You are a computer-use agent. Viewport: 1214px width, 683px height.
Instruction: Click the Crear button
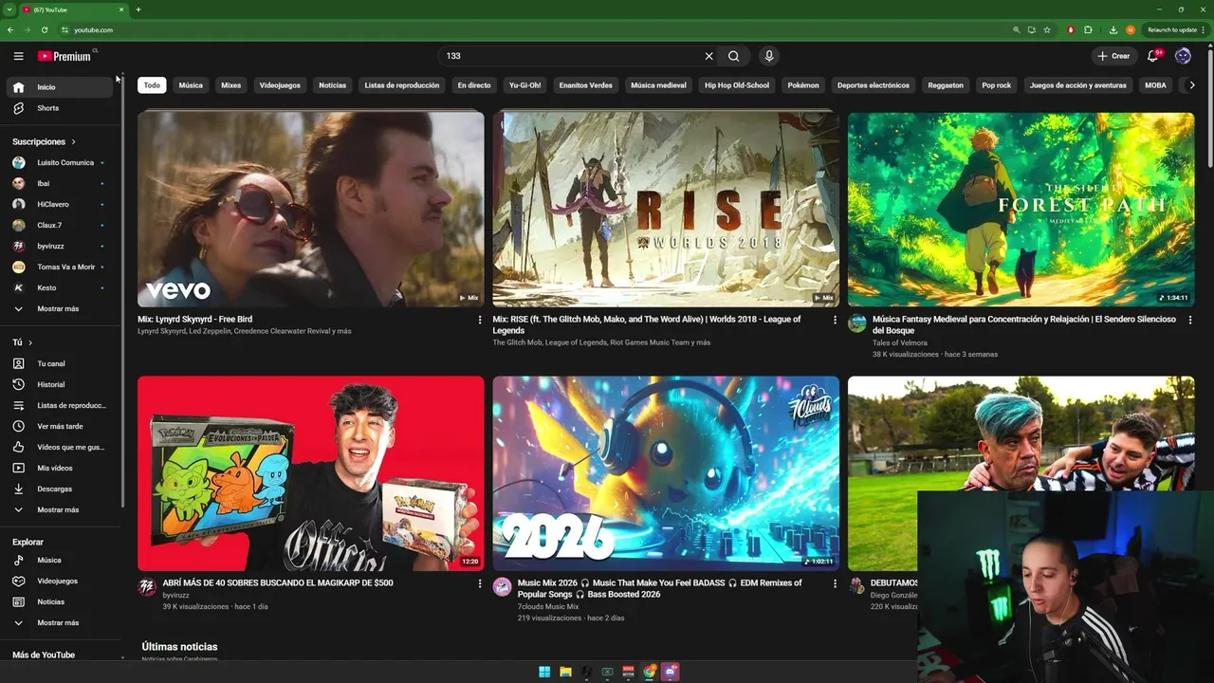[x=1113, y=56]
